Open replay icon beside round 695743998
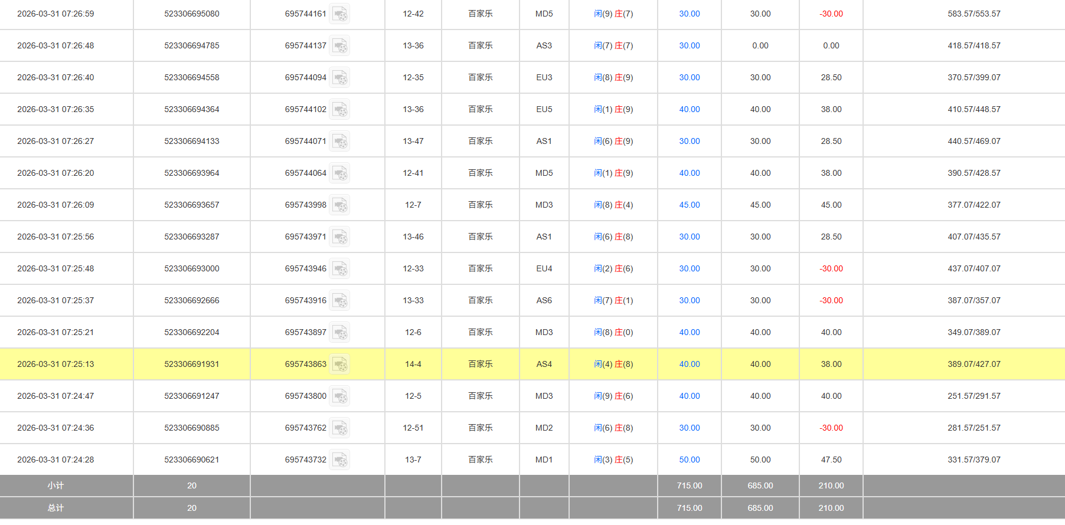The height and width of the screenshot is (525, 1065). pos(339,205)
